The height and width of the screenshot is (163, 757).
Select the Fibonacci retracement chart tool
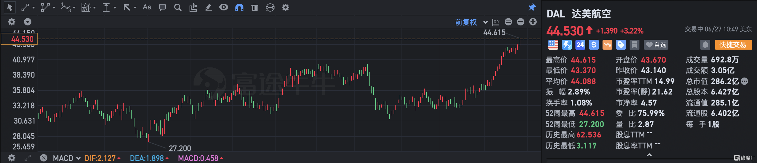86,7
